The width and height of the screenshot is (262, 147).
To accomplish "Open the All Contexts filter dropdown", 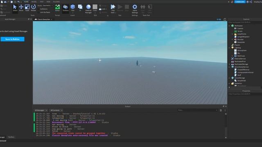I will (56, 110).
